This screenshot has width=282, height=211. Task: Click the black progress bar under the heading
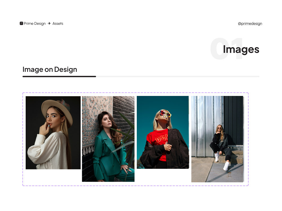[59, 77]
